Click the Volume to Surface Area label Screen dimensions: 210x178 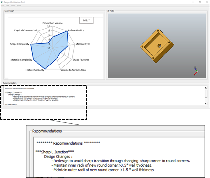pyautogui.click(x=73, y=70)
